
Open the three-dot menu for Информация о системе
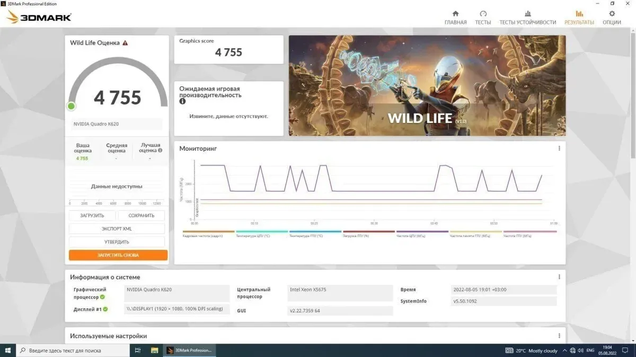tap(559, 277)
